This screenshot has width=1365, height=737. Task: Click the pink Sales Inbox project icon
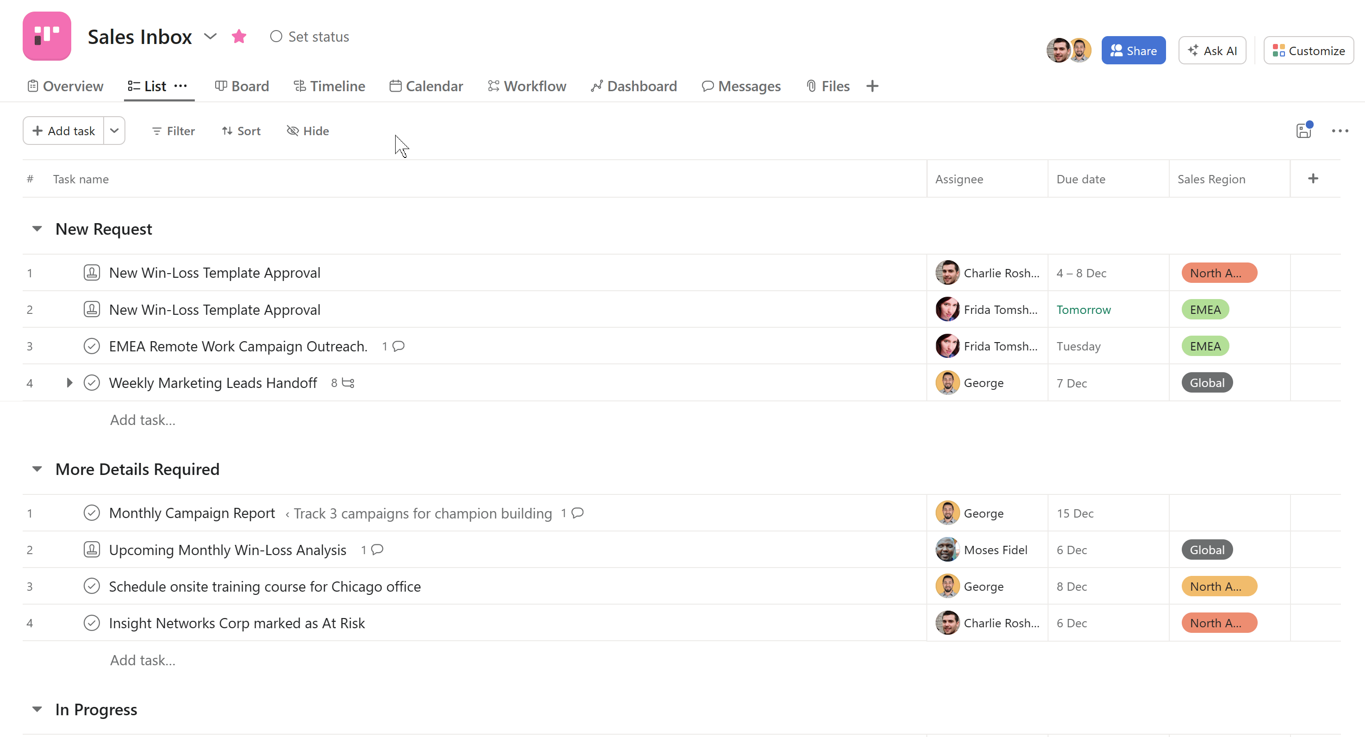pos(47,36)
